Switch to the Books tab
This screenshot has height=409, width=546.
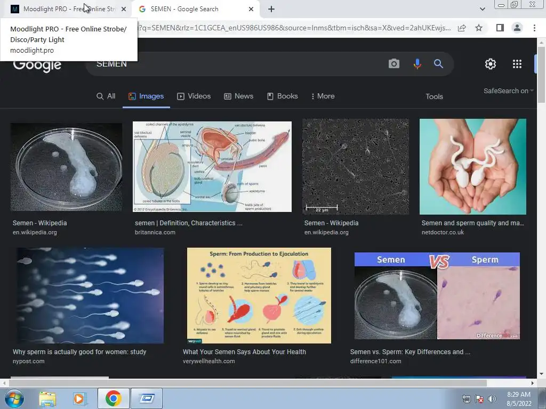point(283,96)
